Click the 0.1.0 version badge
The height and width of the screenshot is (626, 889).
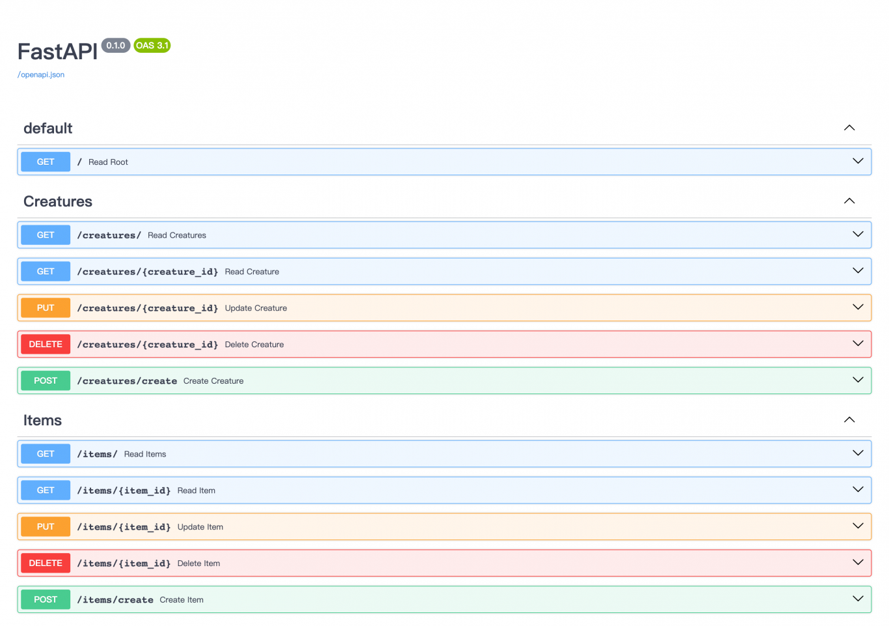point(116,46)
